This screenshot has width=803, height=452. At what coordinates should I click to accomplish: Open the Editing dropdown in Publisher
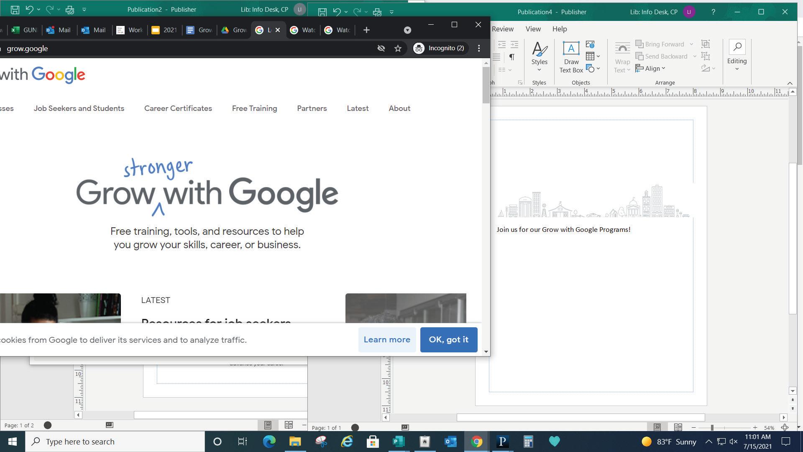click(x=737, y=56)
